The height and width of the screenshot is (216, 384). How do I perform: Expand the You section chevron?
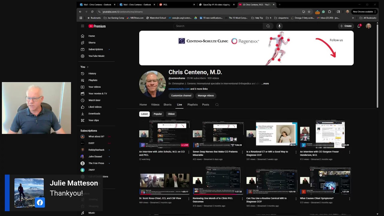click(88, 67)
